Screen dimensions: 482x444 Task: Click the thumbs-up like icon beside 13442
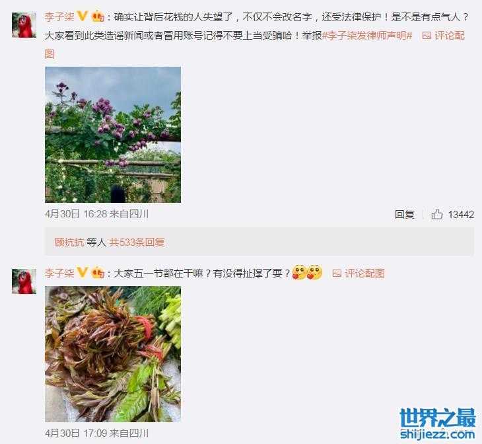pos(437,214)
